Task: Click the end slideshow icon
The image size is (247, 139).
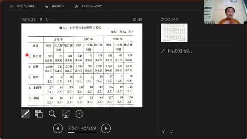Action: pos(76,6)
